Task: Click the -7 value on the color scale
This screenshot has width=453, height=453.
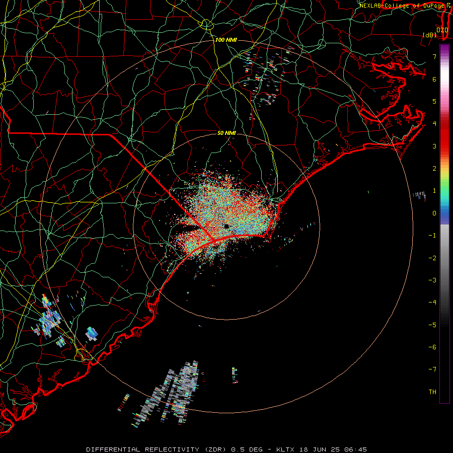Action: click(x=432, y=369)
